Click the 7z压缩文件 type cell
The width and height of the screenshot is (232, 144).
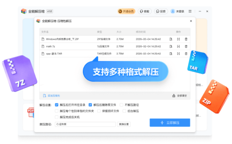103,46
